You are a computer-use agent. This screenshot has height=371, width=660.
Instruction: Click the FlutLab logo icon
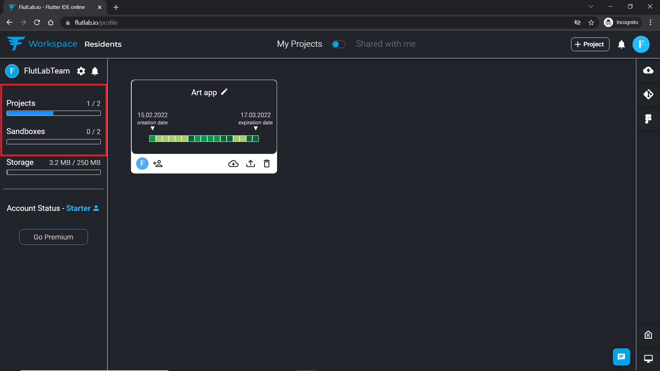16,44
